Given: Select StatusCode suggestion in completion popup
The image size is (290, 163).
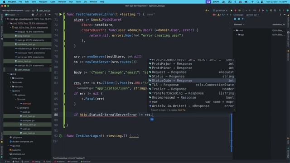Looking at the screenshot, I should click(x=192, y=81).
